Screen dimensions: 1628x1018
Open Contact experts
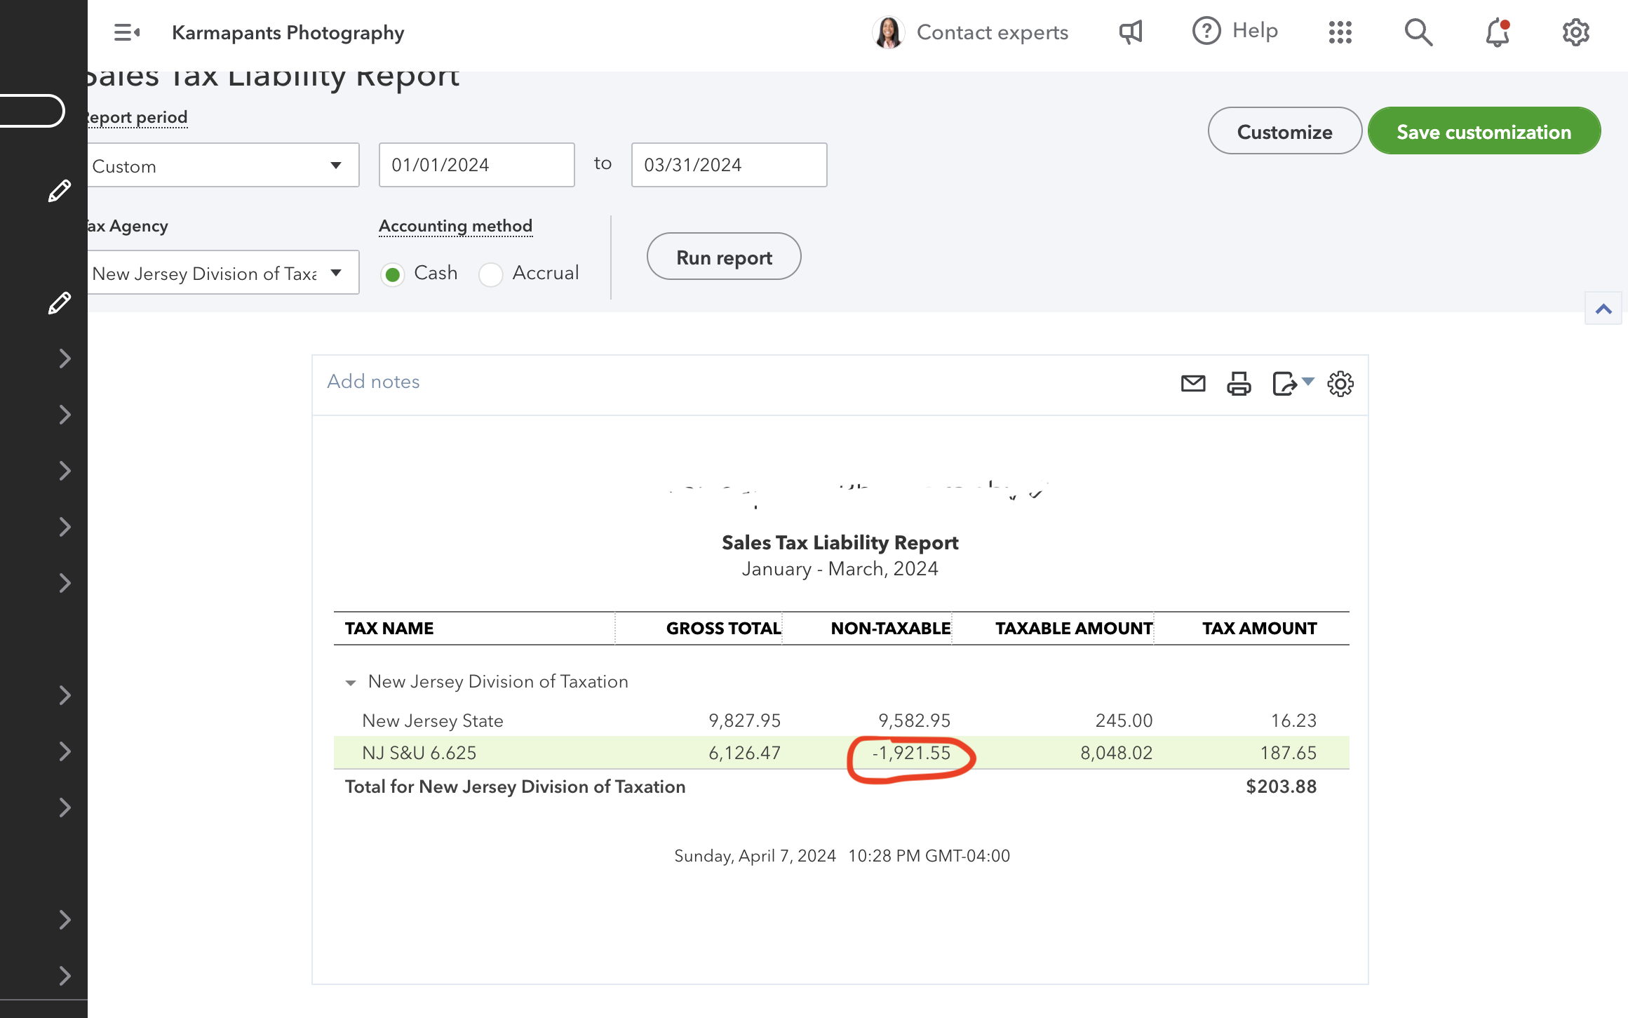pyautogui.click(x=971, y=32)
